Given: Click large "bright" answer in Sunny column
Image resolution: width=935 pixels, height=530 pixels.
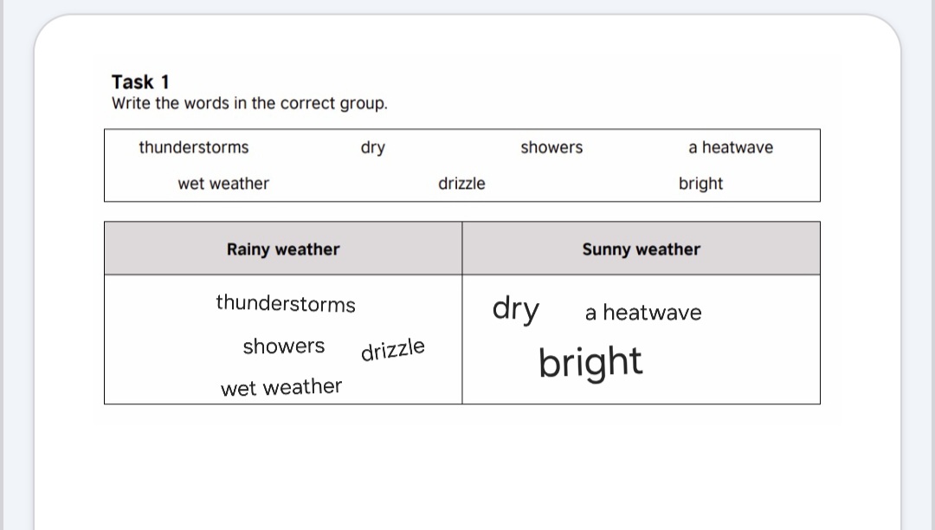Looking at the screenshot, I should 590,362.
